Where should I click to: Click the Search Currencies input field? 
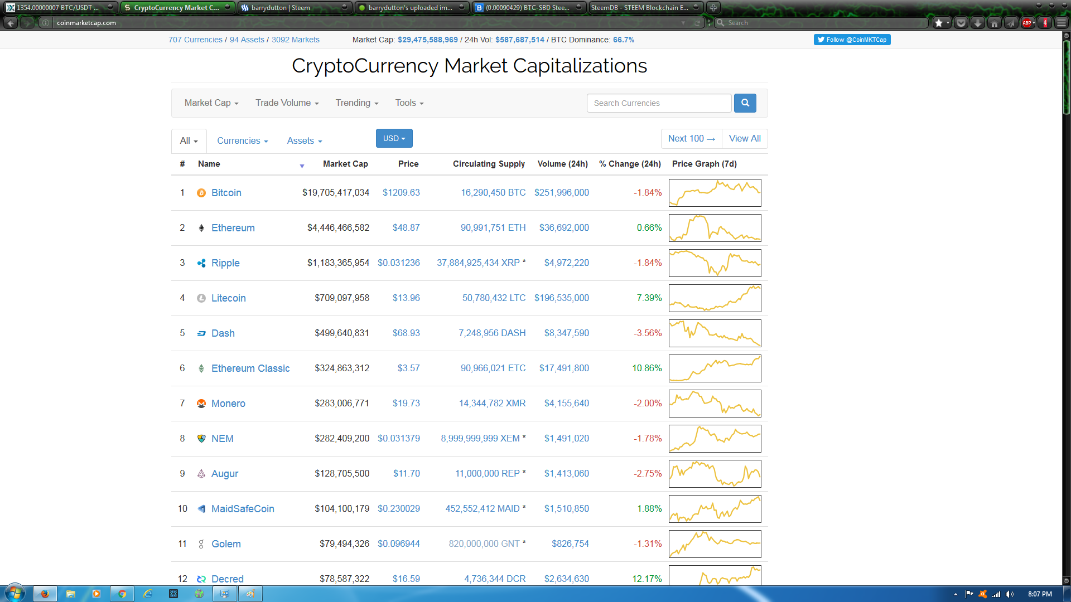coord(659,103)
